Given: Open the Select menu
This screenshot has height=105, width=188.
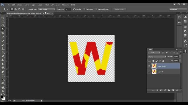Looking at the screenshot, I should tap(40, 5).
